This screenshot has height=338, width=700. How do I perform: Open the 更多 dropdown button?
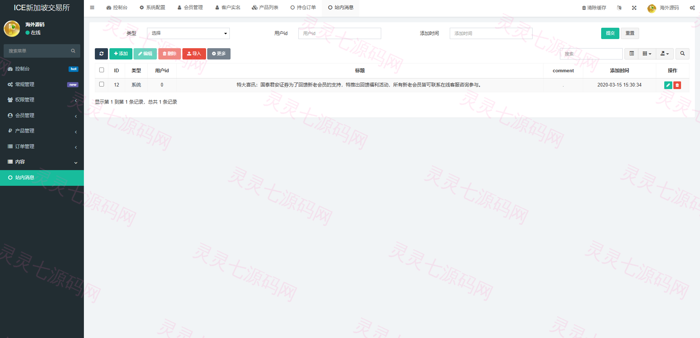[219, 54]
